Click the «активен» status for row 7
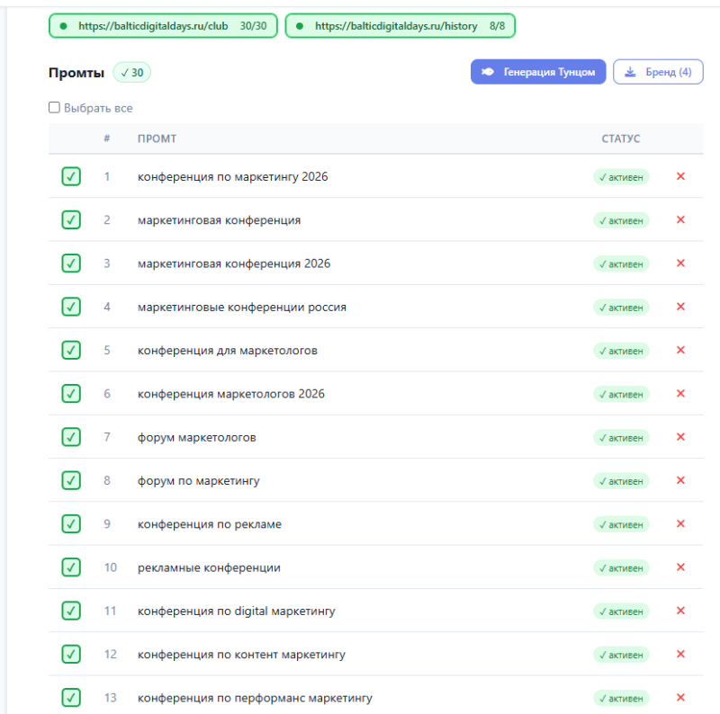The width and height of the screenshot is (720, 714). click(x=621, y=438)
